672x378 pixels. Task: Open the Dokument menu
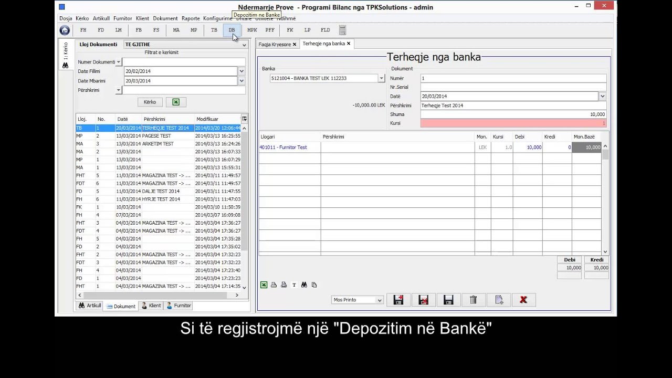pyautogui.click(x=165, y=18)
